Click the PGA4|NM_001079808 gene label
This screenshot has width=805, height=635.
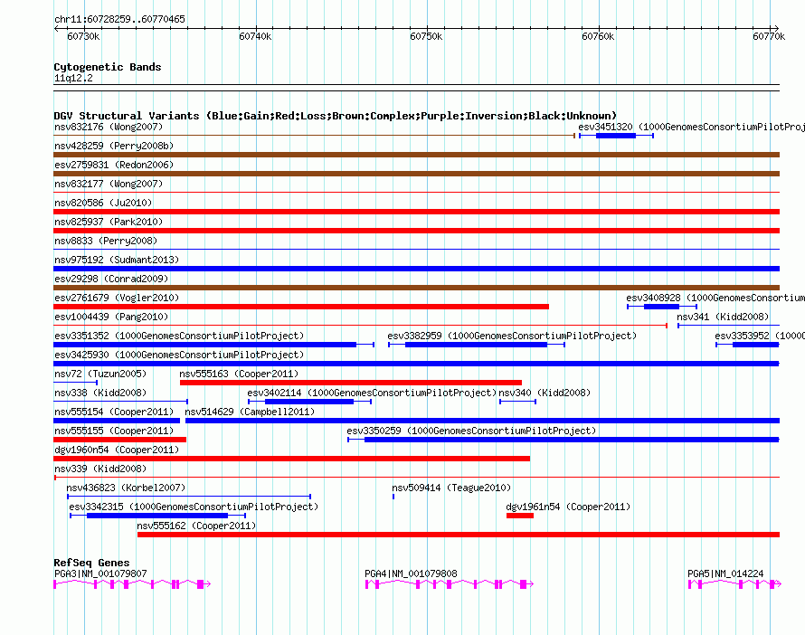(411, 573)
